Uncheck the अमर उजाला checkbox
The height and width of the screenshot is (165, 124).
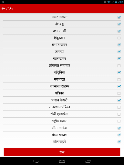119,17
